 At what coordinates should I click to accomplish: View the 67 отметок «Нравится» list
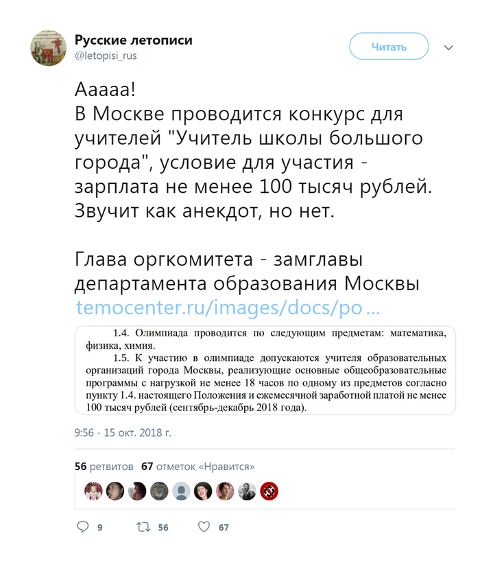click(x=197, y=467)
